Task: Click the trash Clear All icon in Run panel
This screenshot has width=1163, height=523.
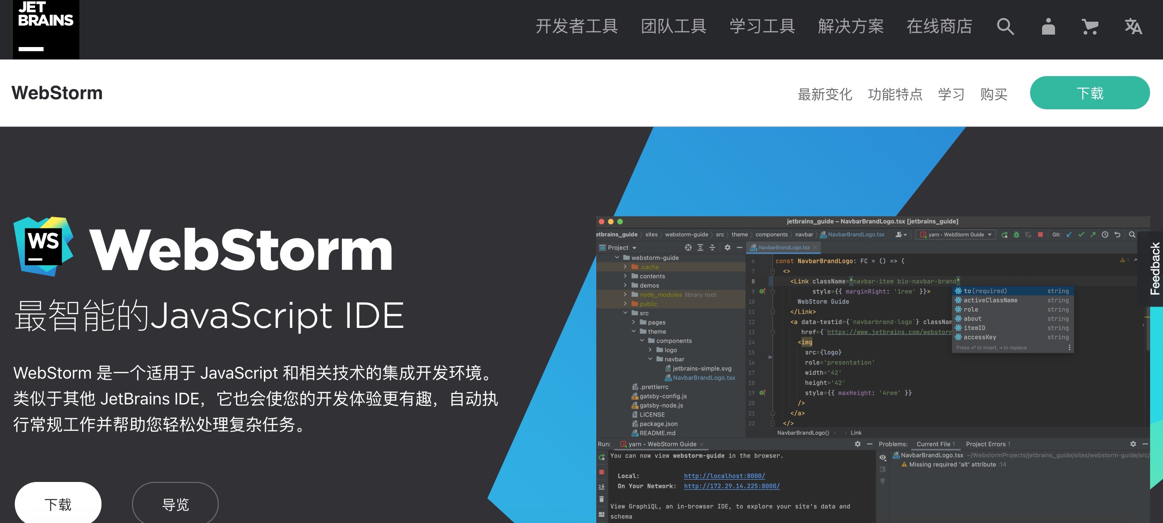Action: [x=601, y=499]
